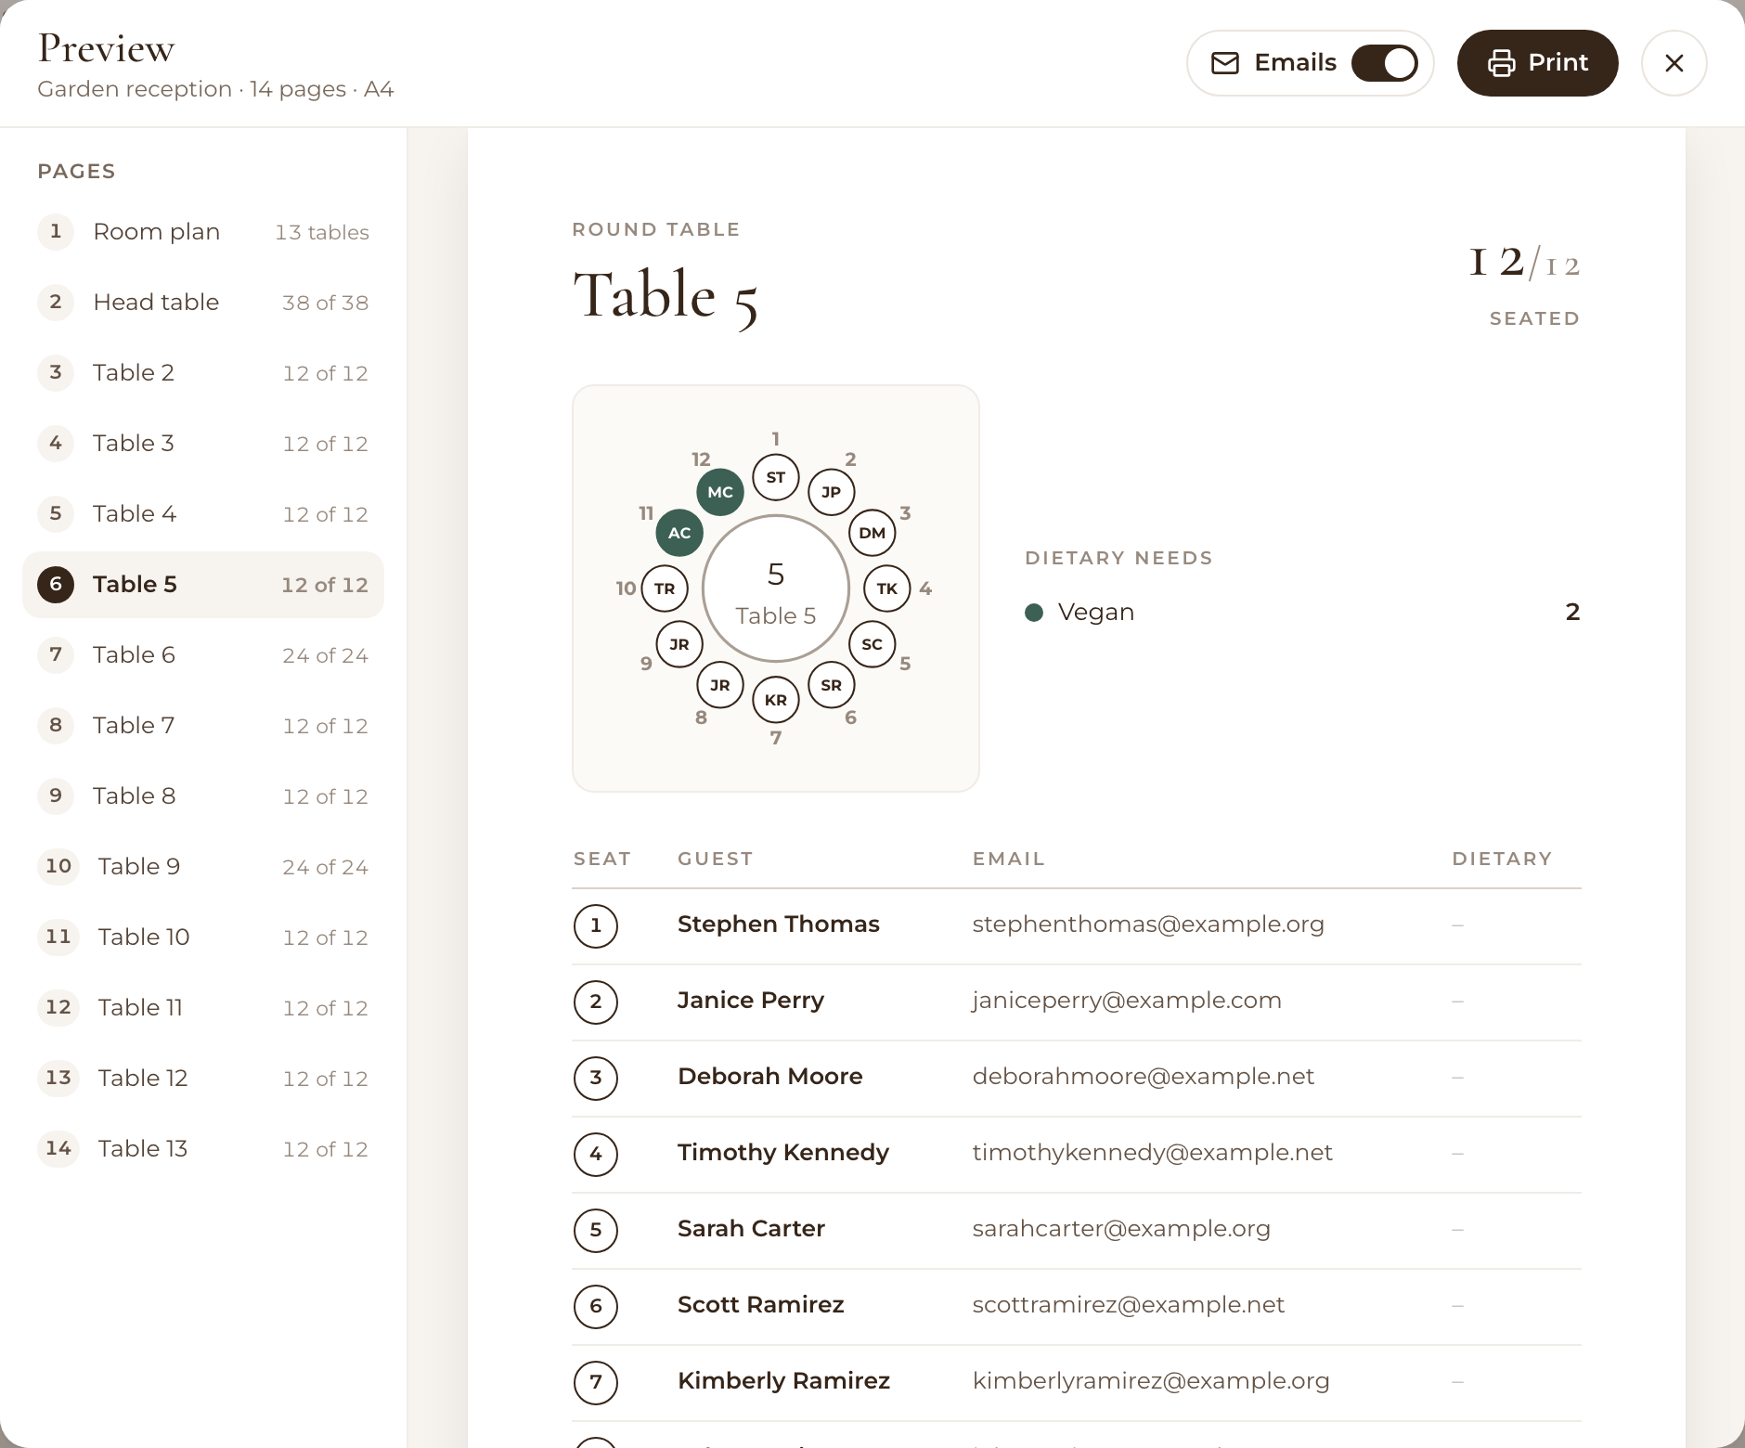
Task: Click the Print button
Action: [x=1537, y=63]
